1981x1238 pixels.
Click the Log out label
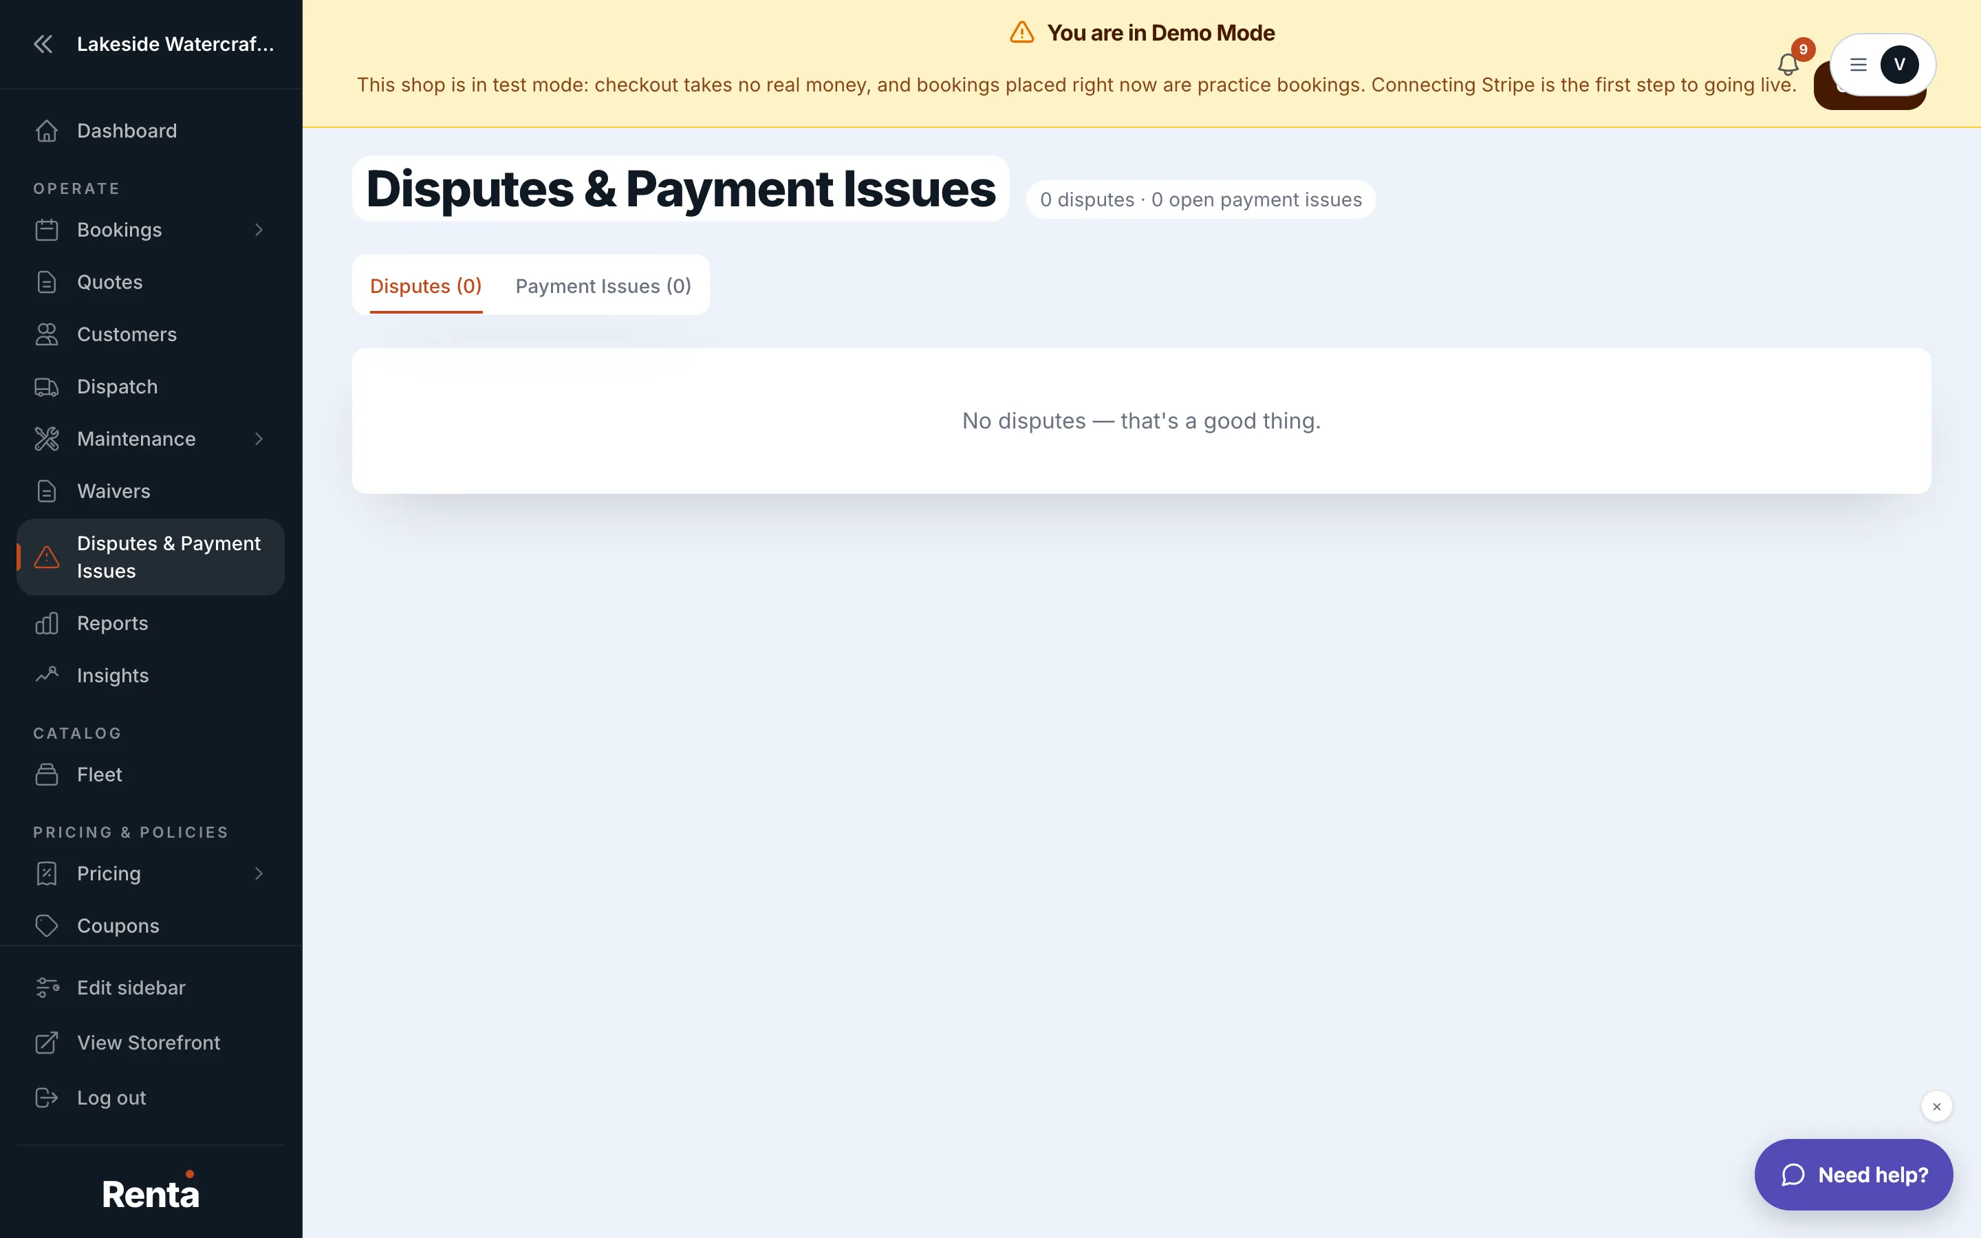click(x=111, y=1098)
